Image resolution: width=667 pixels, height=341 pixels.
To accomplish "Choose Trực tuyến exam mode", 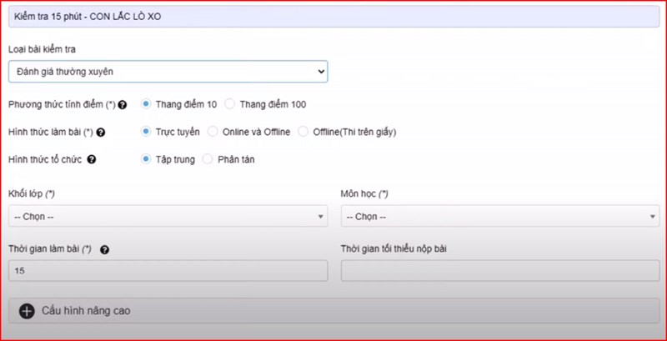I will tap(146, 132).
